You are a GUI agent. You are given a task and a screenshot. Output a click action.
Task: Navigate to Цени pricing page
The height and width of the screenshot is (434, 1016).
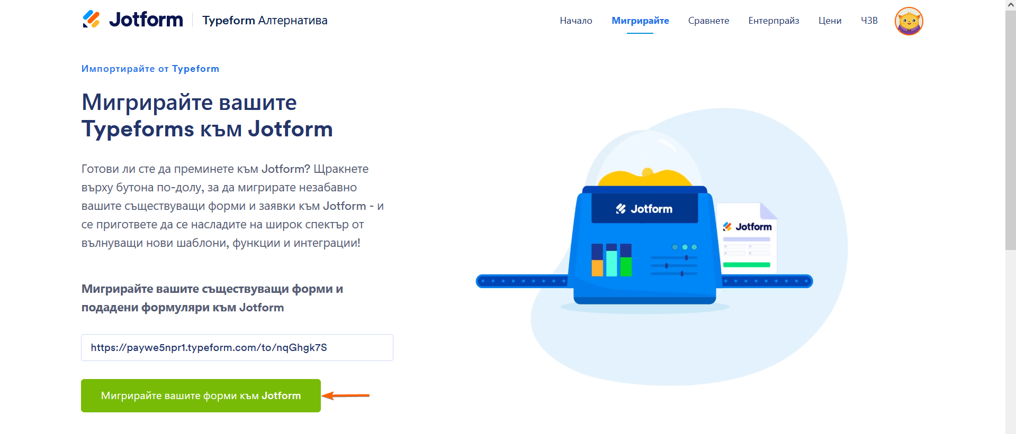(x=830, y=21)
